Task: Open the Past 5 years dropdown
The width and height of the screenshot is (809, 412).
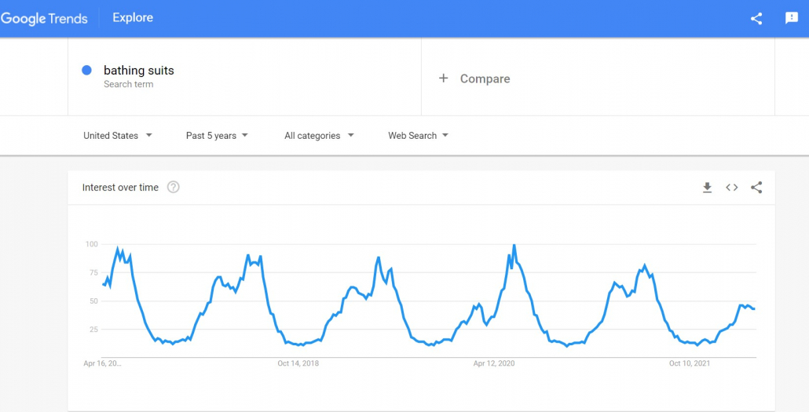Action: point(217,136)
